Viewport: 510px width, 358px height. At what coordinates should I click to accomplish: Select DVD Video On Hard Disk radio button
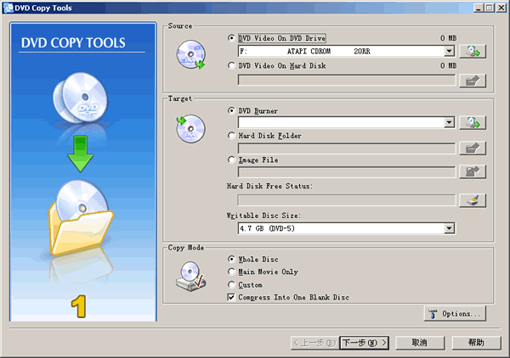[231, 65]
